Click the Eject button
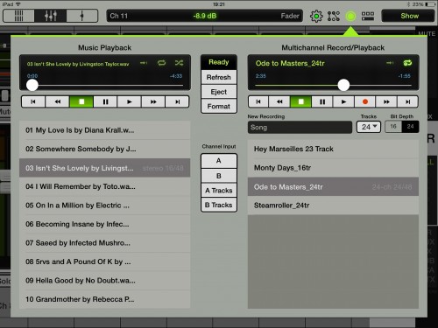 point(219,92)
